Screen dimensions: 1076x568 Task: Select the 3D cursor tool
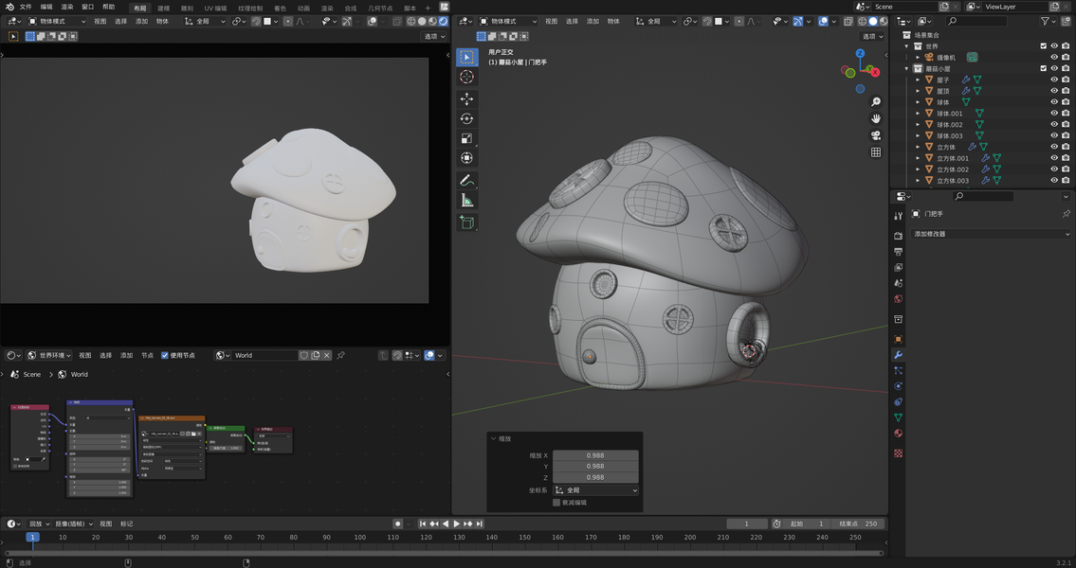466,77
